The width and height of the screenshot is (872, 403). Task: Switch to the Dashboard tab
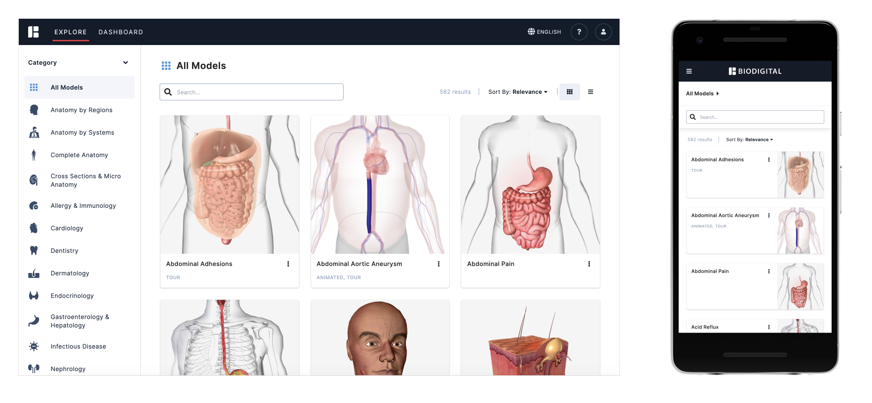(x=121, y=32)
